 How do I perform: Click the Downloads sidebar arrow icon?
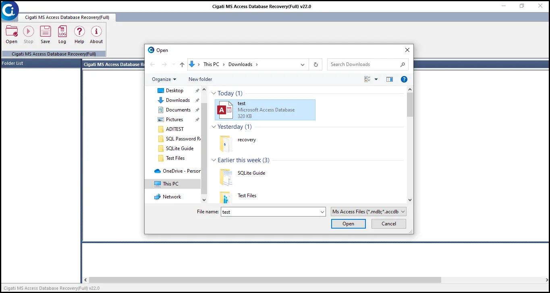pyautogui.click(x=161, y=100)
